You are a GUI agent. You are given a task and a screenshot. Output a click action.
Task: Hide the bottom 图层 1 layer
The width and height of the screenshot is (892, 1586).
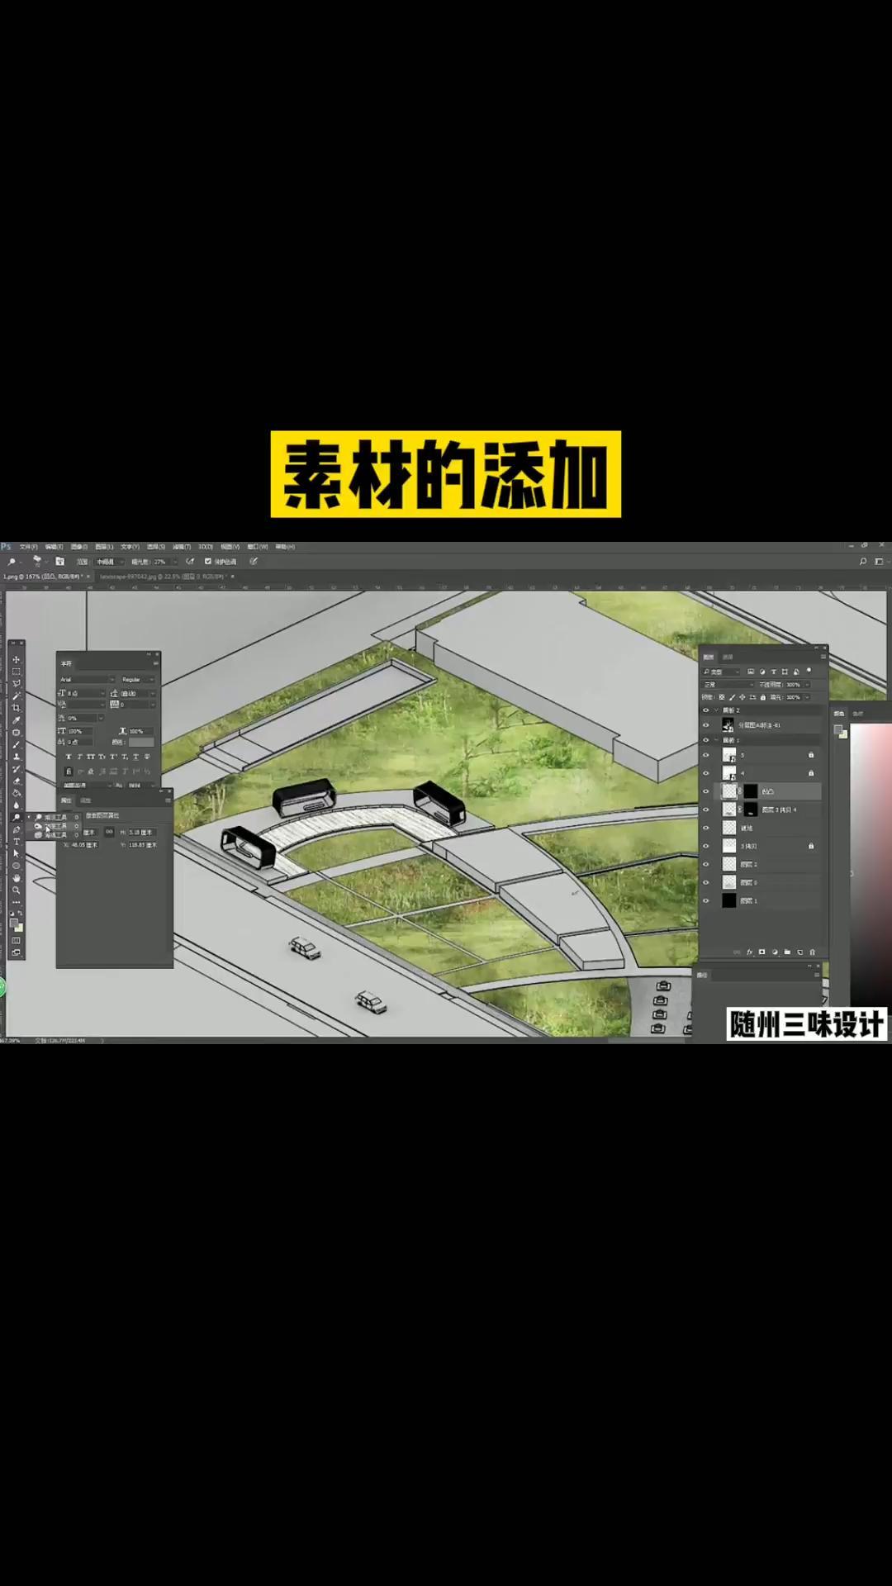pos(705,900)
